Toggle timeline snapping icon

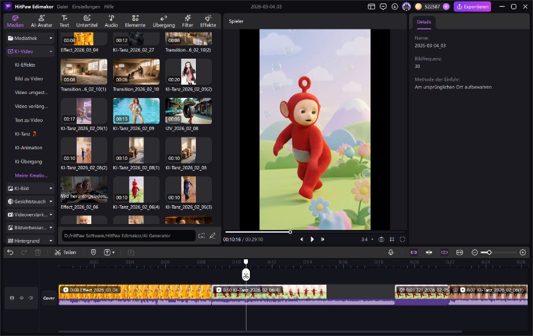[429, 253]
